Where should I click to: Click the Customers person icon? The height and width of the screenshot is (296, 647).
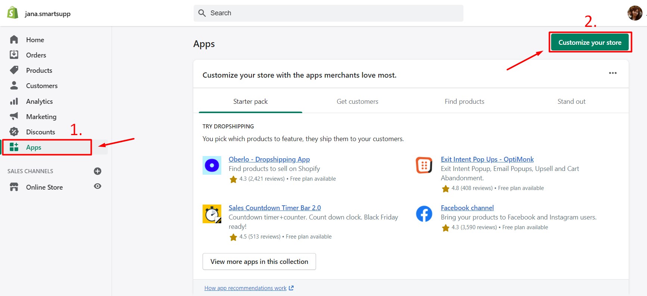[14, 85]
